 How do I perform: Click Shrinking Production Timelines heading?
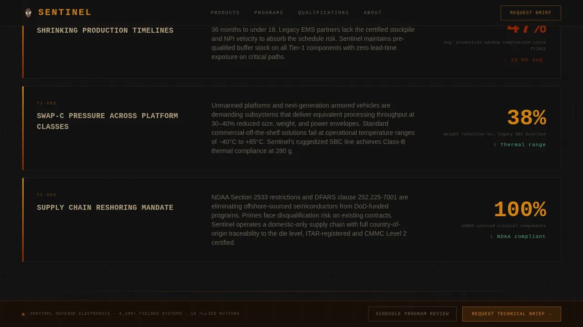[105, 30]
